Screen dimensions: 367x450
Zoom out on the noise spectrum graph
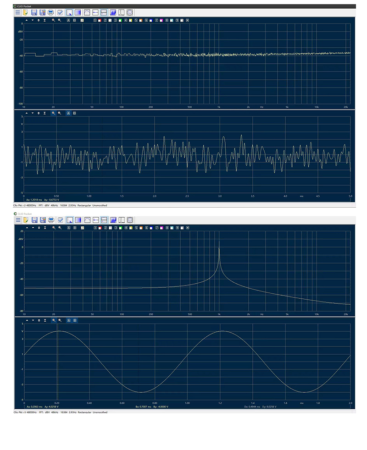coord(60,20)
